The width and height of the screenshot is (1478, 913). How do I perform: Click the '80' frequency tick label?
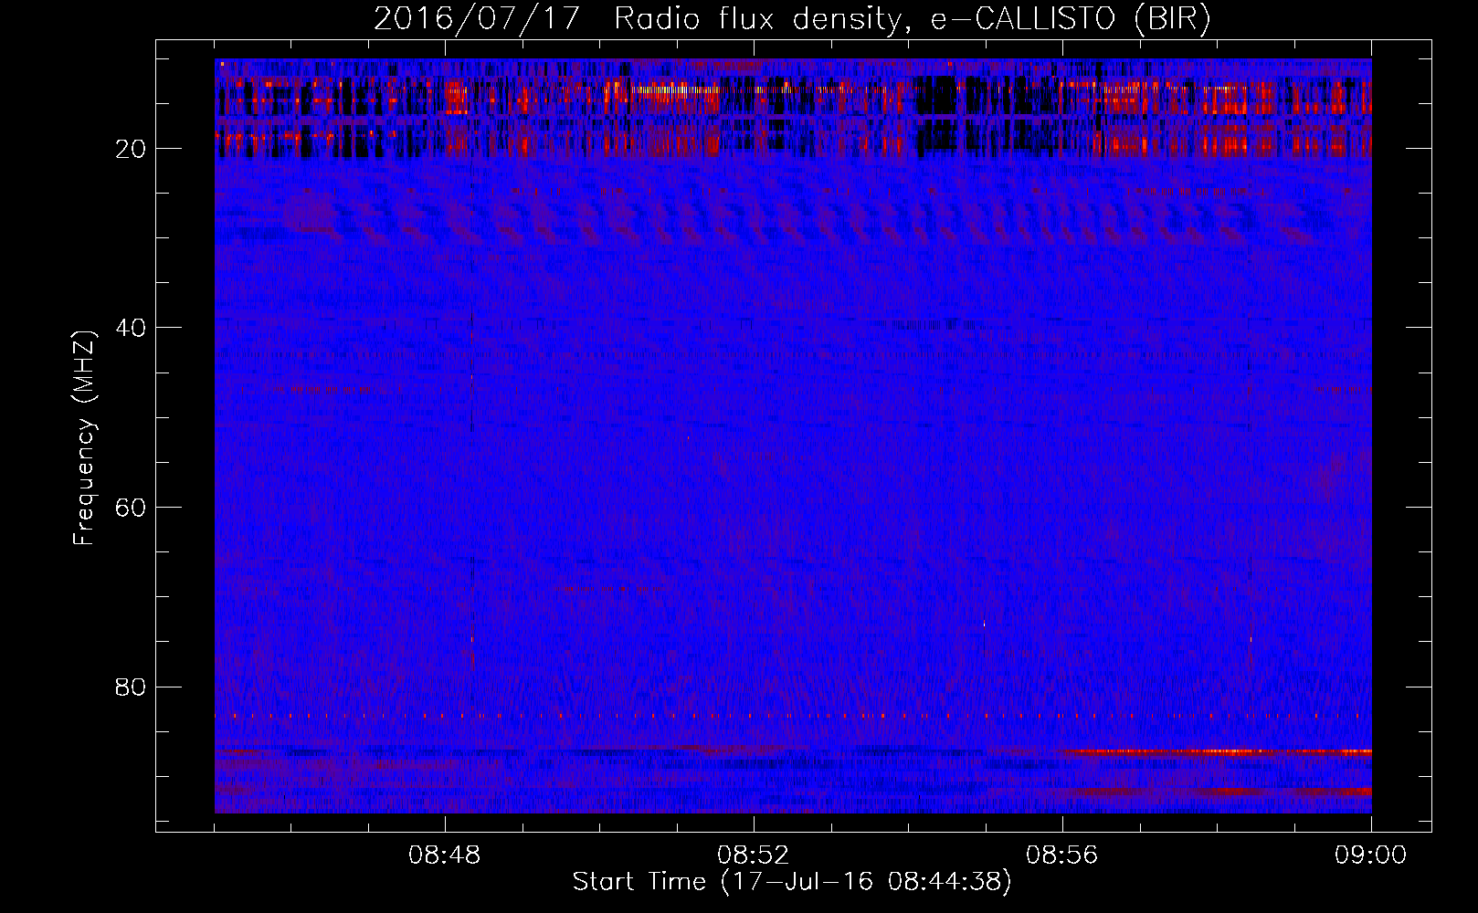(132, 687)
